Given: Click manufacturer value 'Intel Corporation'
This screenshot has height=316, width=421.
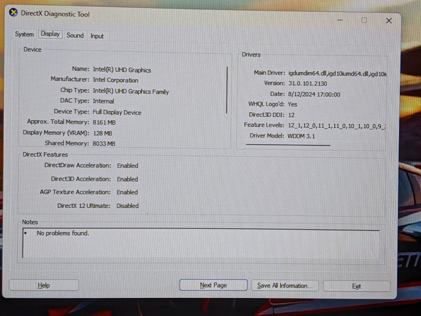Looking at the screenshot, I should (116, 80).
